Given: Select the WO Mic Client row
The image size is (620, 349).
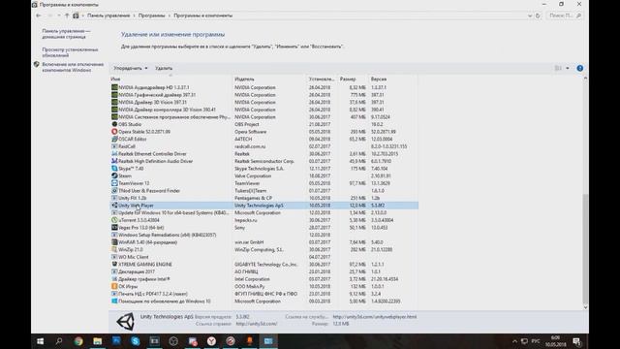Looking at the screenshot, I should pos(263,257).
